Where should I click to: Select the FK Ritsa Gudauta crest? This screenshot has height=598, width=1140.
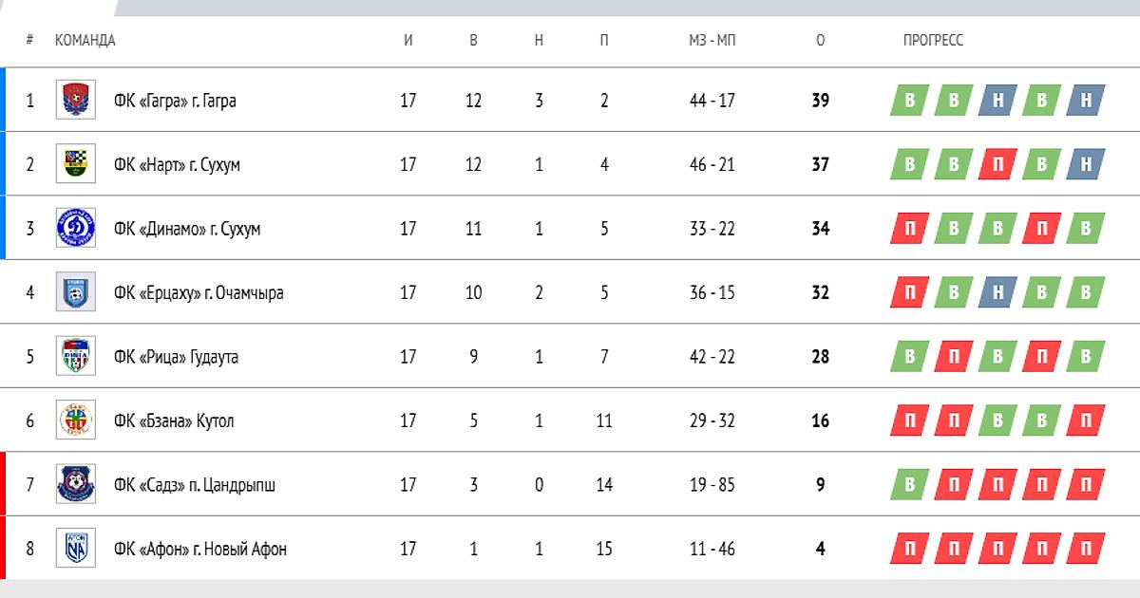75,357
